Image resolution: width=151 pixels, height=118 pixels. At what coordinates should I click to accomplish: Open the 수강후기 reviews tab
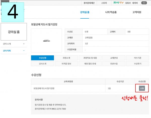click(x=137, y=64)
